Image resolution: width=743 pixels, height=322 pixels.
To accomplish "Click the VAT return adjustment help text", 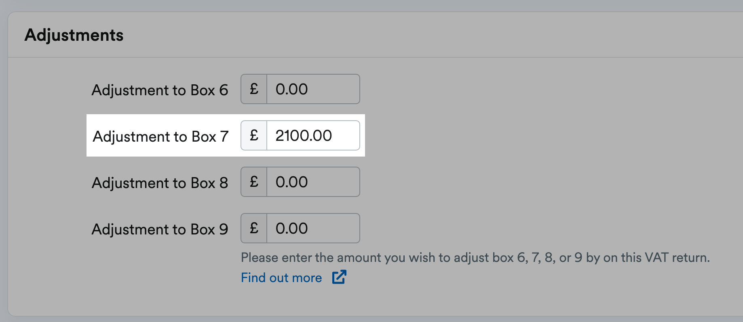I will (x=475, y=257).
